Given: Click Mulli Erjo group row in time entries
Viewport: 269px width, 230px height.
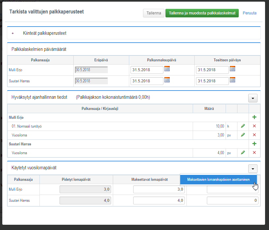Looking at the screenshot, I should pos(128,117).
